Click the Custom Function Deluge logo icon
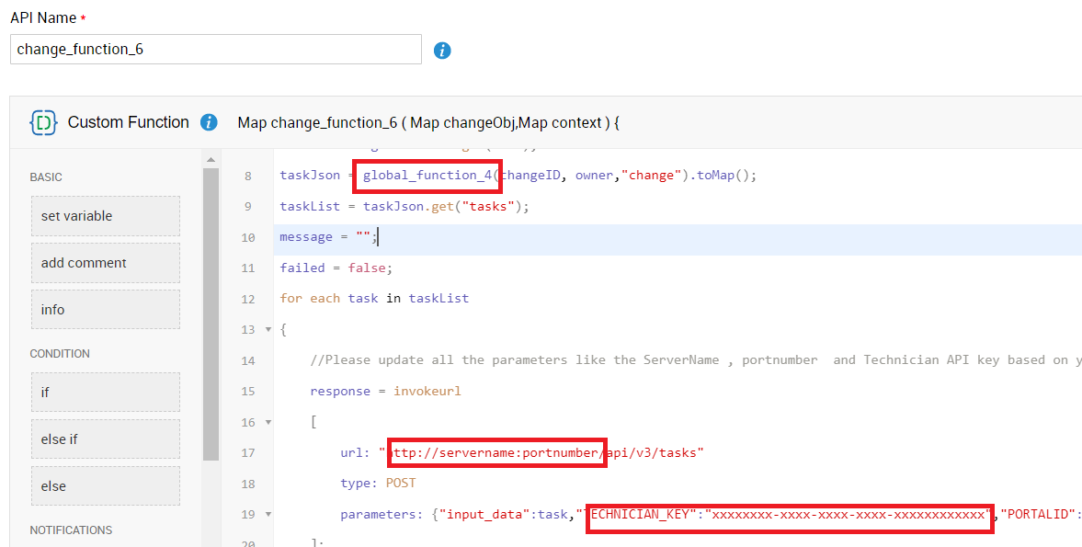Image resolution: width=1082 pixels, height=547 pixels. [43, 122]
